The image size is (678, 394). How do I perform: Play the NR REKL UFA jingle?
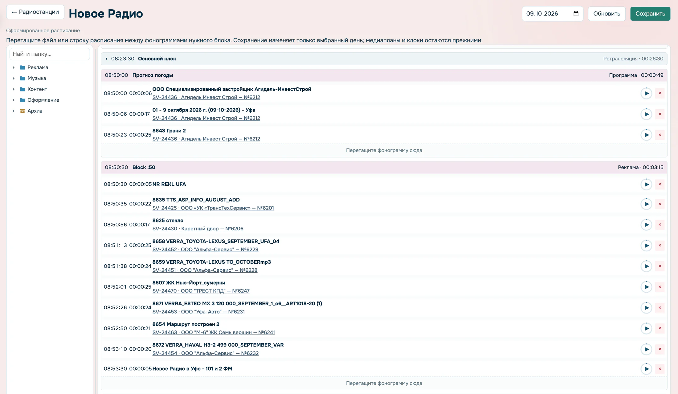pyautogui.click(x=646, y=185)
